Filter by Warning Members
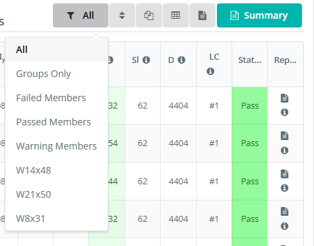Image resolution: width=314 pixels, height=246 pixels. click(x=57, y=146)
